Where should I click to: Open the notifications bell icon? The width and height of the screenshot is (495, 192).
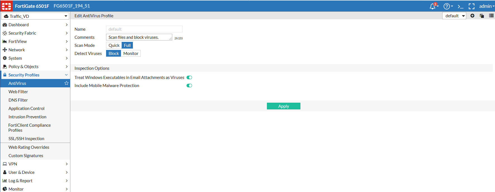433,6
